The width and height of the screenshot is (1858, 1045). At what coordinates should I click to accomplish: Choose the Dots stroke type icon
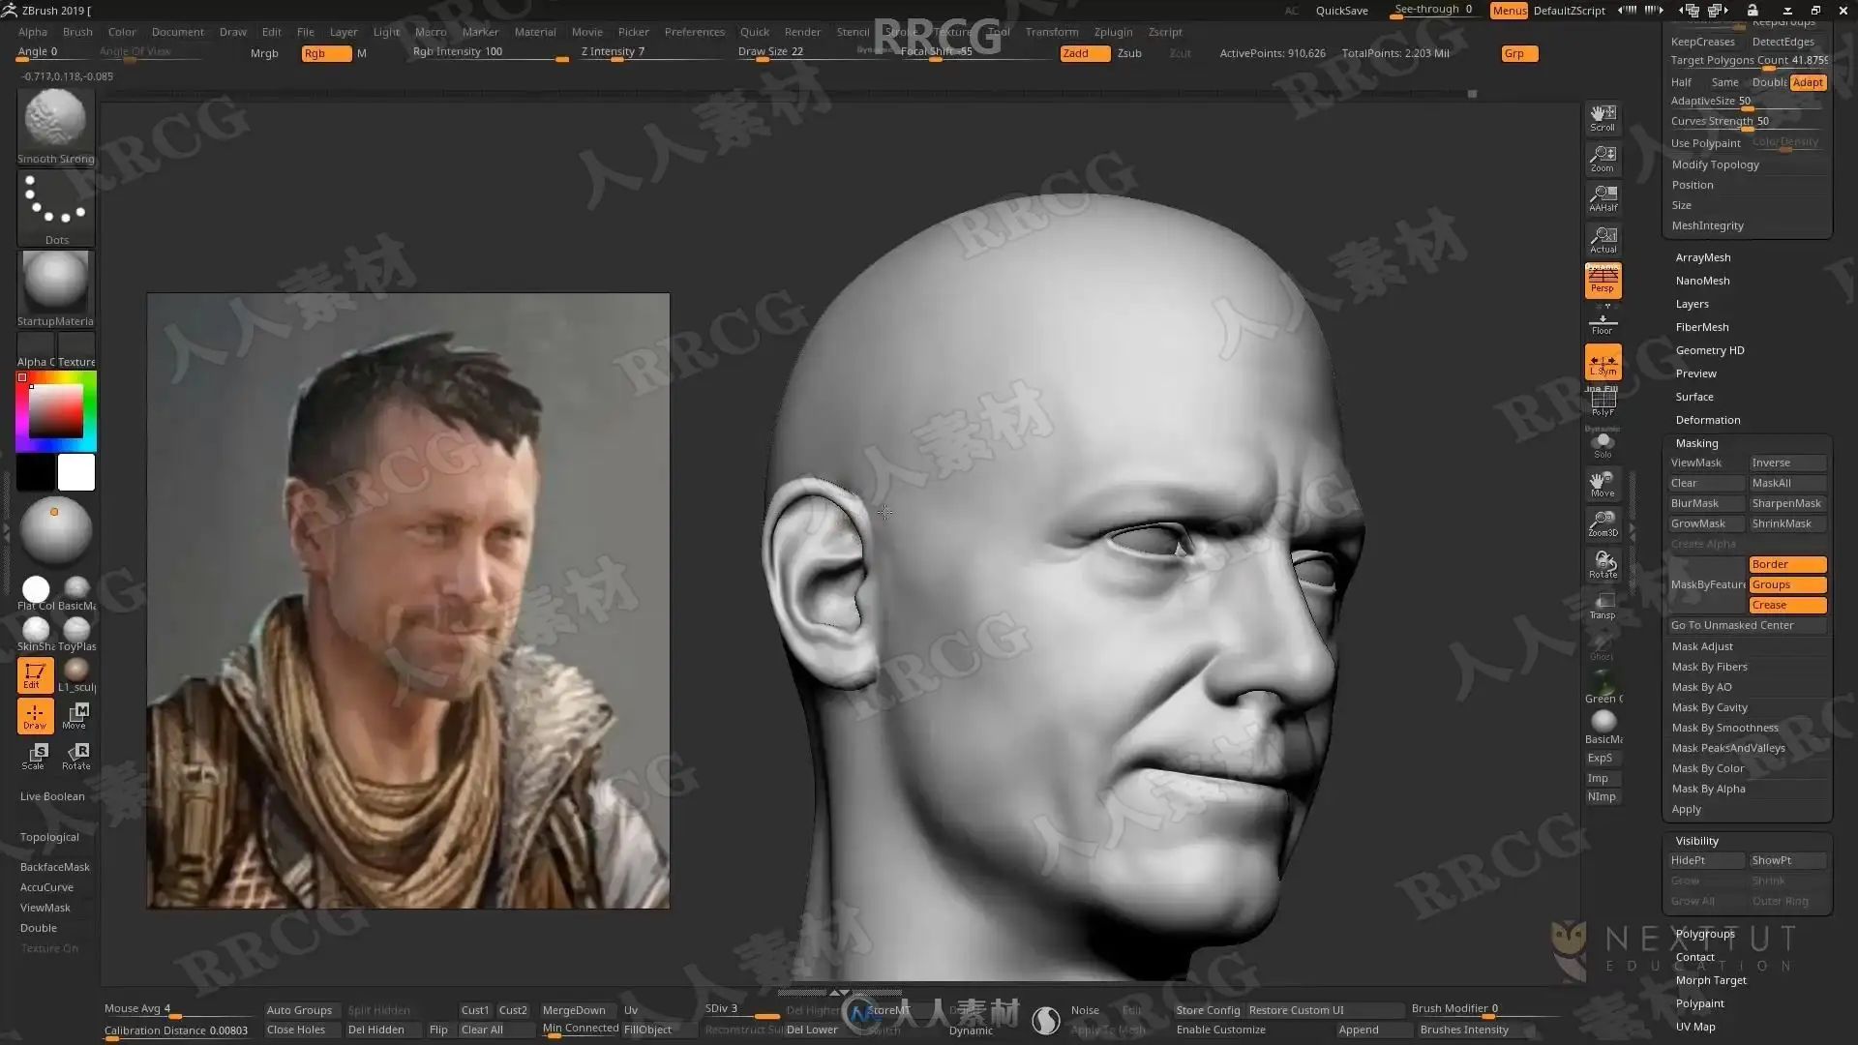pyautogui.click(x=55, y=203)
